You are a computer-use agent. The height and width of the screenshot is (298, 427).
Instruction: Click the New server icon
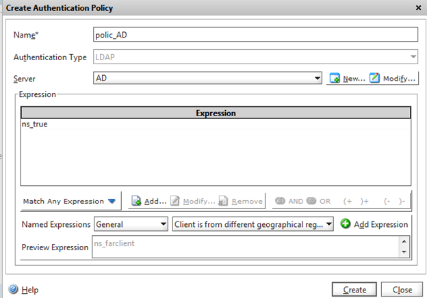tap(335, 78)
